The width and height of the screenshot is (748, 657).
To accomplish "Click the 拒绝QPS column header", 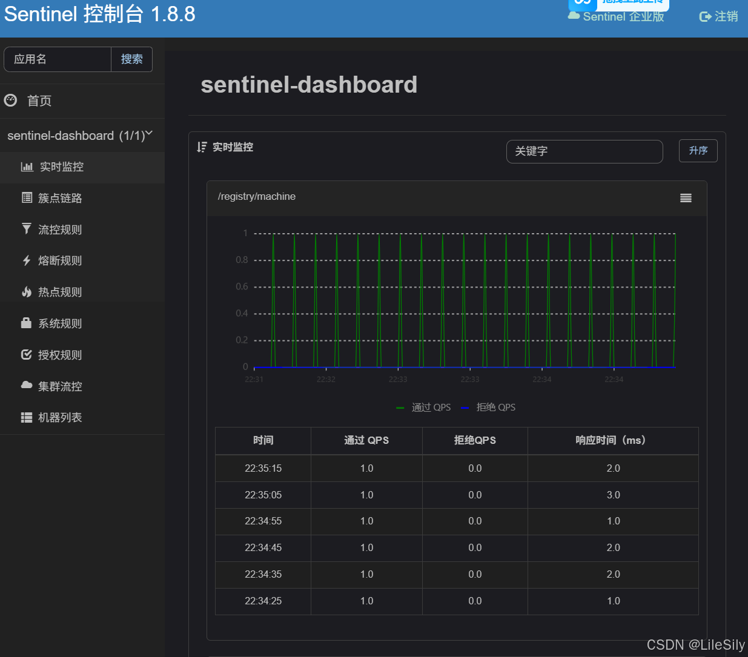I will tap(475, 440).
